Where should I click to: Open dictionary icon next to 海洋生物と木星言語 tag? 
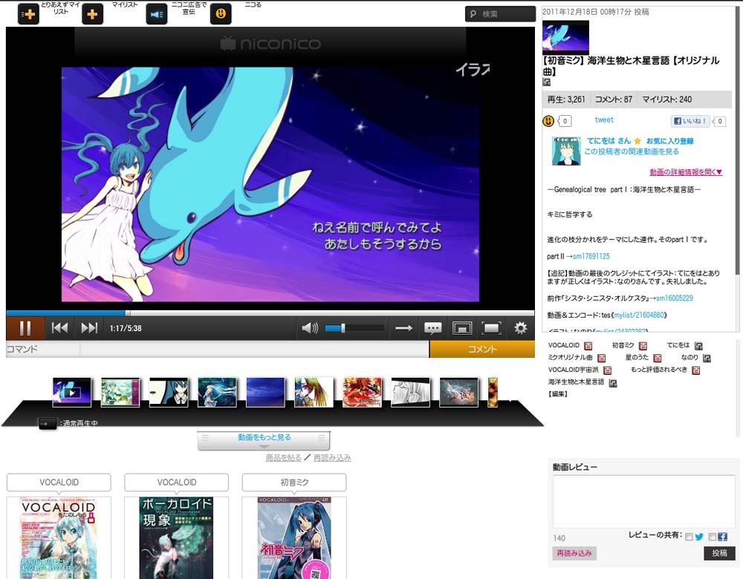click(x=613, y=382)
